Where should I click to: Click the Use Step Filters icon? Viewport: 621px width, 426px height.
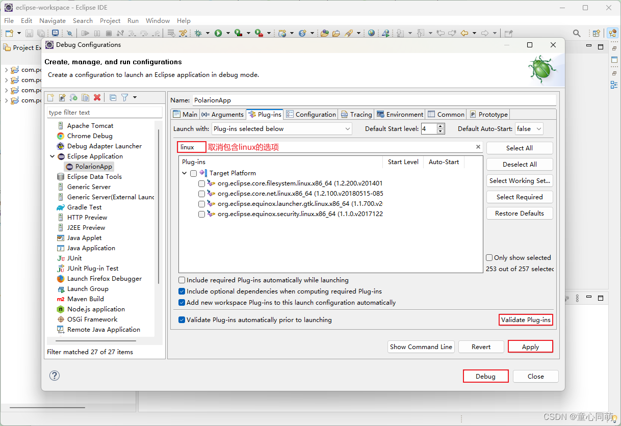click(183, 33)
